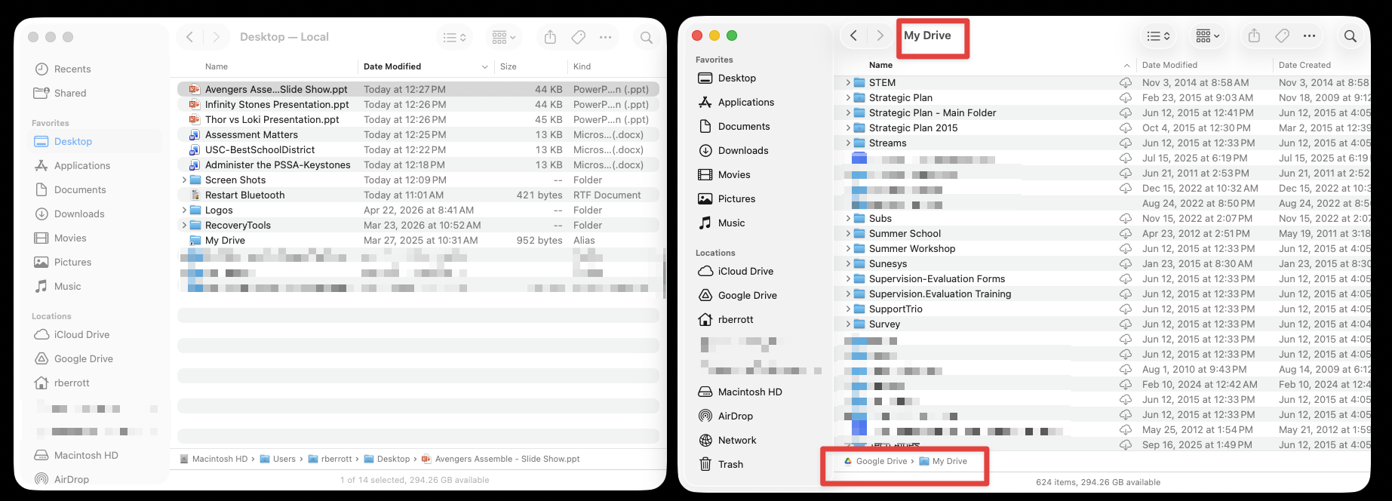Expand the STEM folder
The width and height of the screenshot is (1392, 501).
pos(848,82)
